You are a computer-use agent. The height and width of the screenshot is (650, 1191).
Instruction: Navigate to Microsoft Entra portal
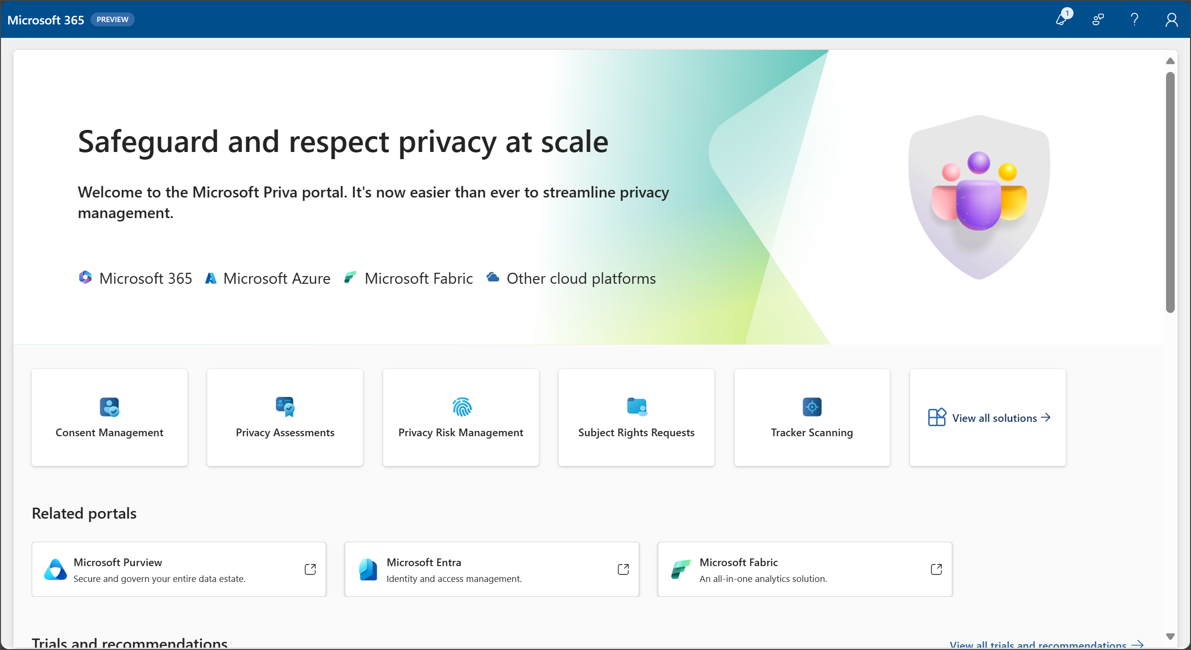pyautogui.click(x=490, y=569)
